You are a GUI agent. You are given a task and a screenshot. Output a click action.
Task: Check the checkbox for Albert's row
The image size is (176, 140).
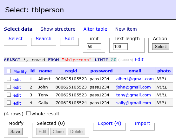point(9,79)
